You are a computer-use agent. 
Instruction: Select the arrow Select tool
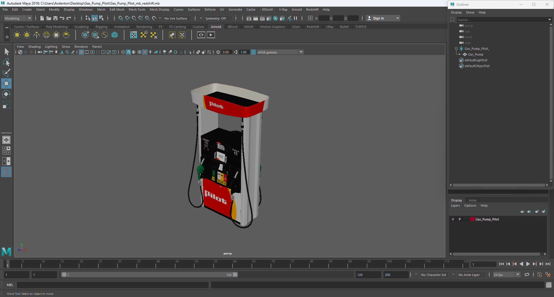tap(6, 52)
